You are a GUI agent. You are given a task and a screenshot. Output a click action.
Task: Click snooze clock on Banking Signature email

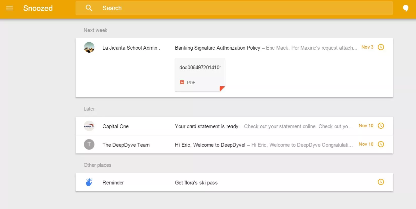(381, 47)
